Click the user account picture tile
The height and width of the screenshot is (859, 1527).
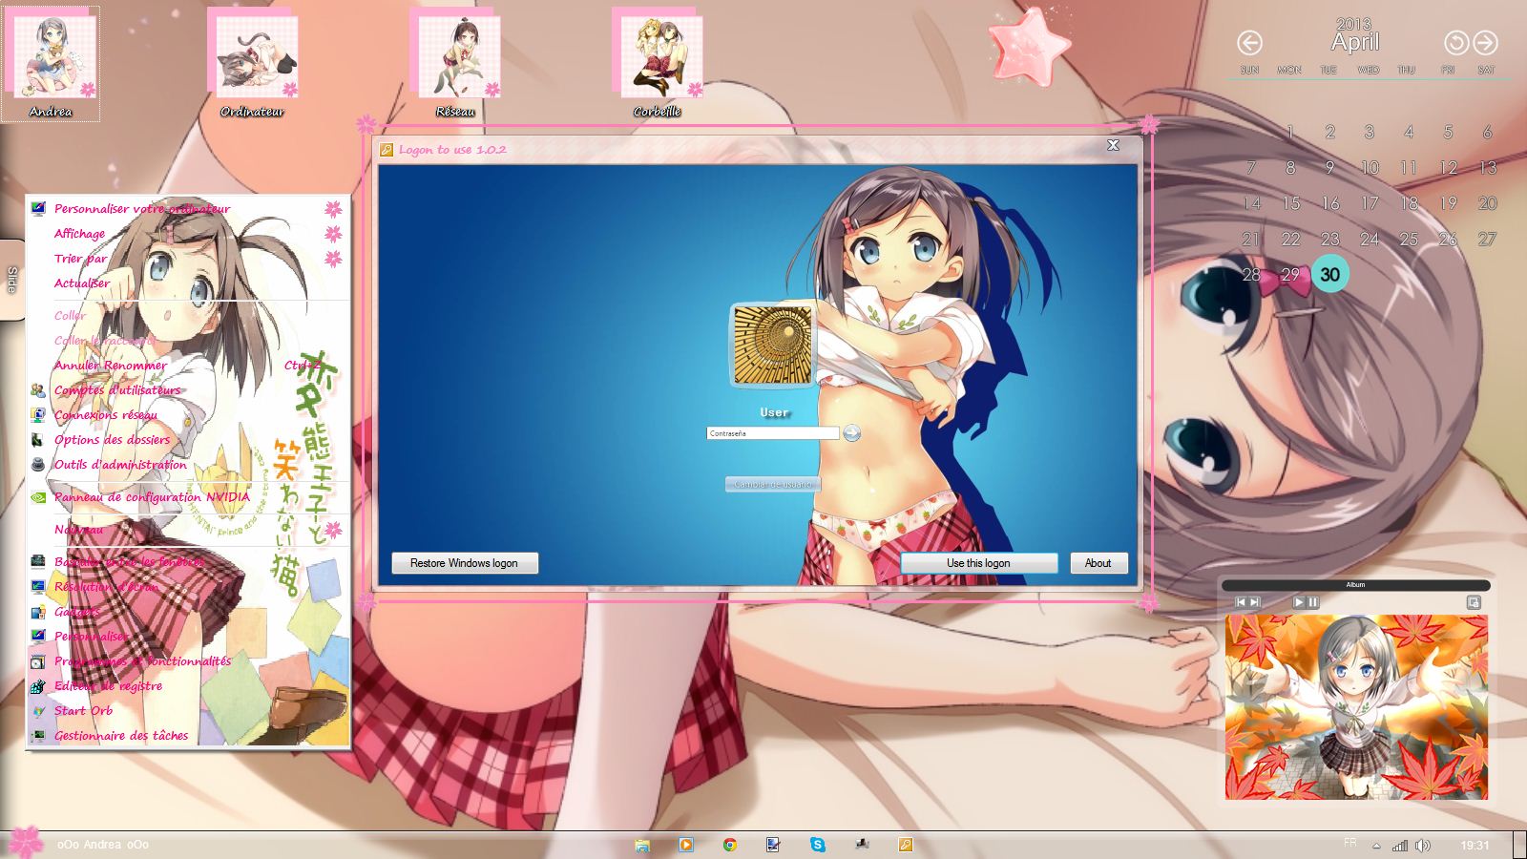click(x=772, y=346)
